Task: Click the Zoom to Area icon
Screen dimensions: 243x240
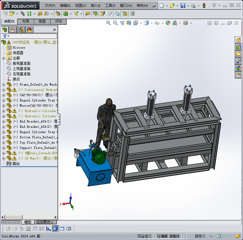Action: (x=115, y=23)
